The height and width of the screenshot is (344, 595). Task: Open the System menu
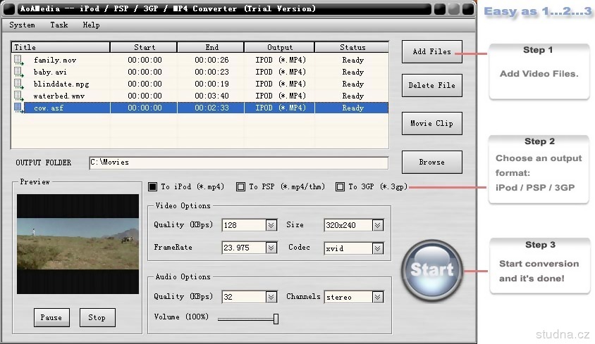click(22, 25)
